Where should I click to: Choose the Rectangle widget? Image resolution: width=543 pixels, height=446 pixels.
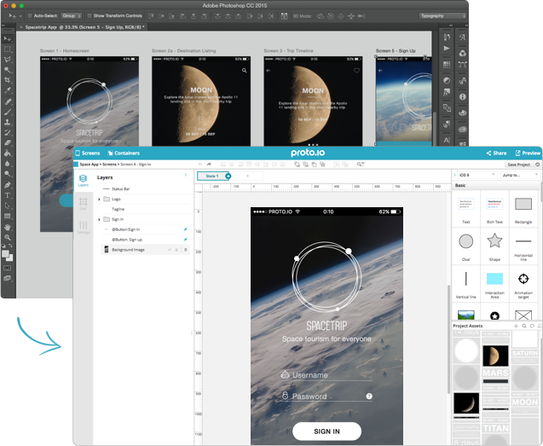click(x=523, y=204)
